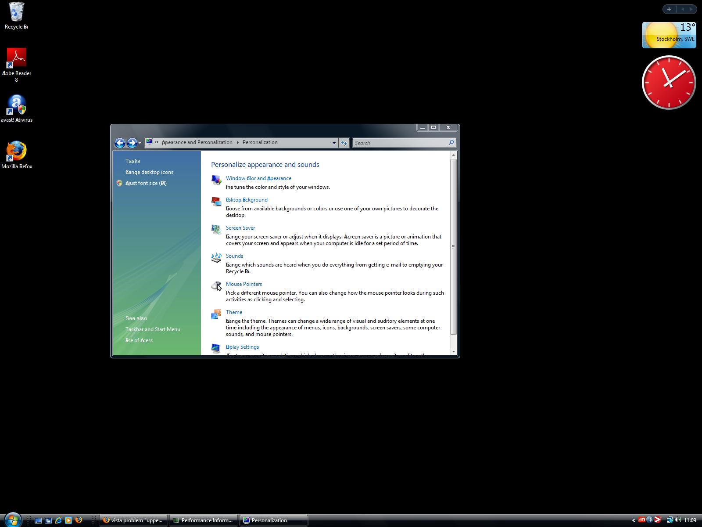Open the avast! Antivirus desktop shortcut

(17, 108)
